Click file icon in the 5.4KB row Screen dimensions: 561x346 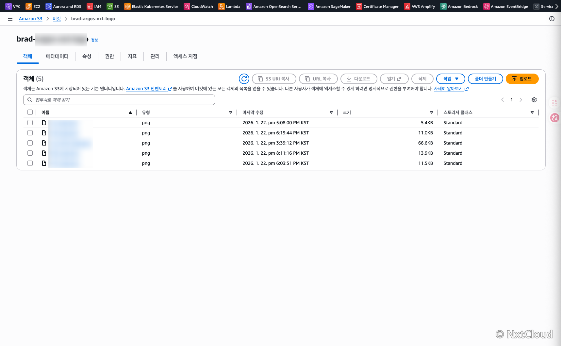pos(44,123)
